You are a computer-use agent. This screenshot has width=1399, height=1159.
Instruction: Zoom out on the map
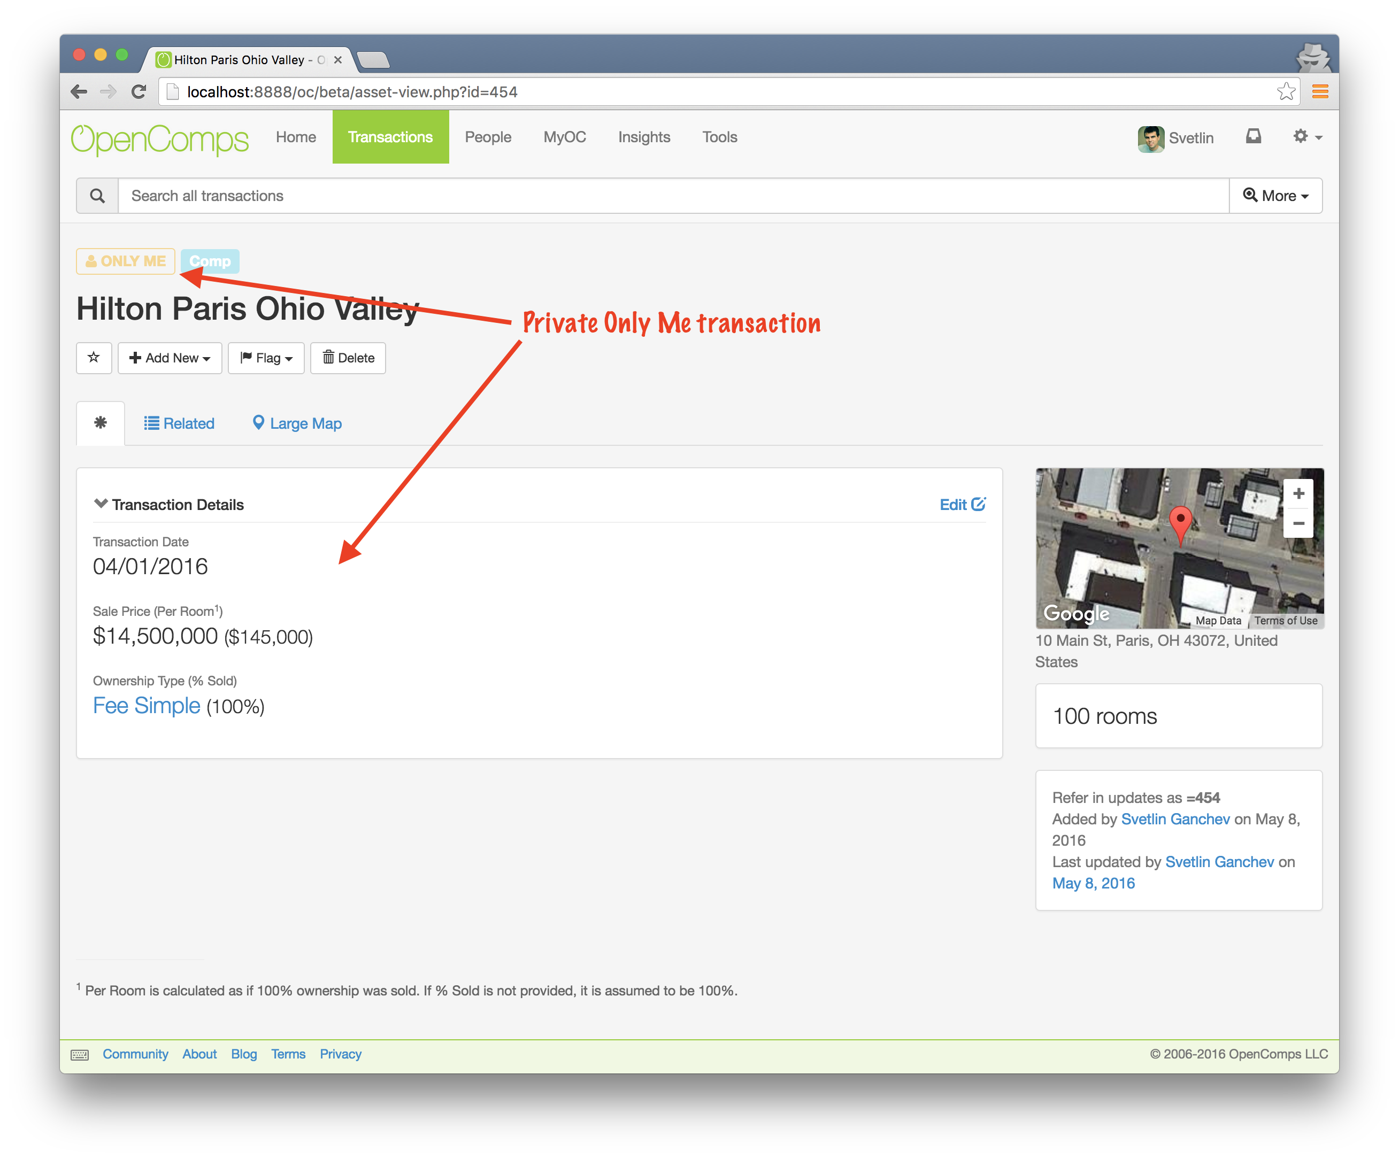1298,523
